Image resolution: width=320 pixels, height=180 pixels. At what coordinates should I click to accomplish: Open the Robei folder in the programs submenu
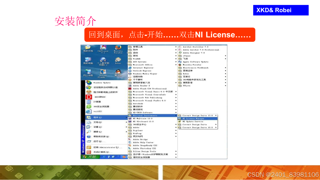click(x=202, y=74)
